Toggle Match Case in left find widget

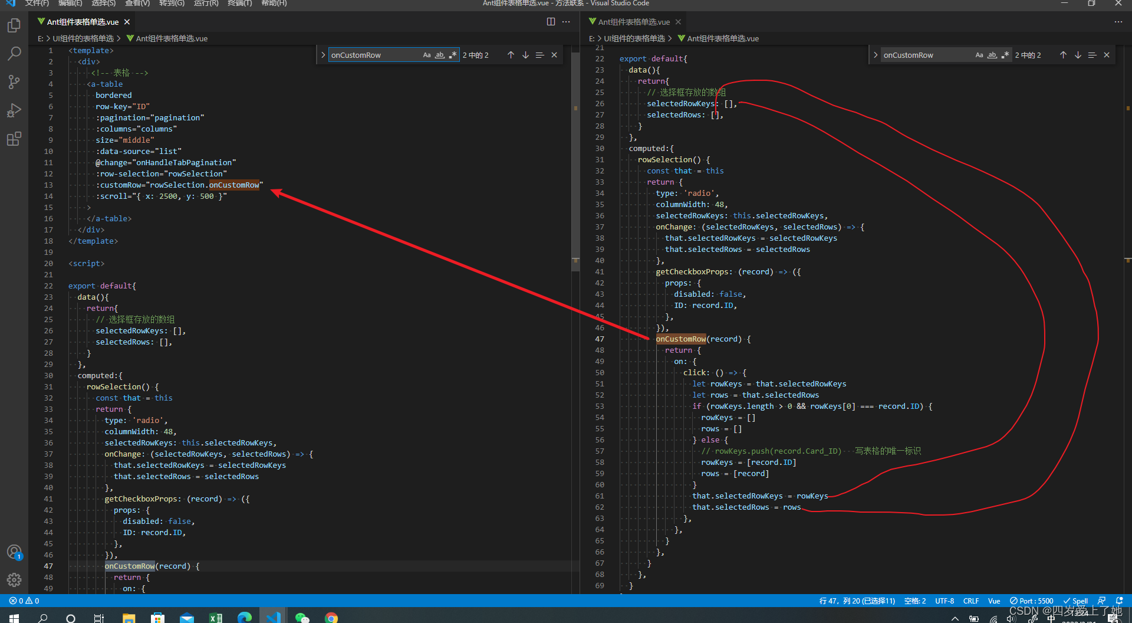click(x=427, y=55)
